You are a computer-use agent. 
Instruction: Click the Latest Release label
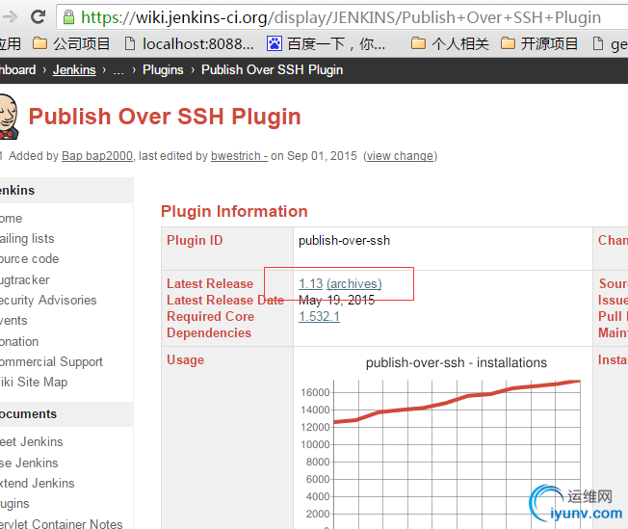(x=210, y=283)
